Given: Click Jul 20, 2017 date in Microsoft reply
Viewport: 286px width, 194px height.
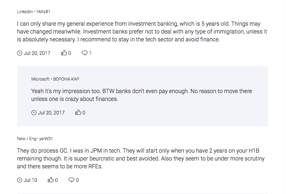Looking at the screenshot, I should 51,113.
